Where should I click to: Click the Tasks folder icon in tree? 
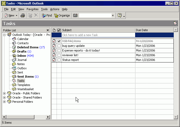coord(14,81)
